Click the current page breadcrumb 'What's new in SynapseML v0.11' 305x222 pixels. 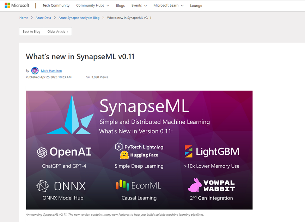[x=129, y=18]
